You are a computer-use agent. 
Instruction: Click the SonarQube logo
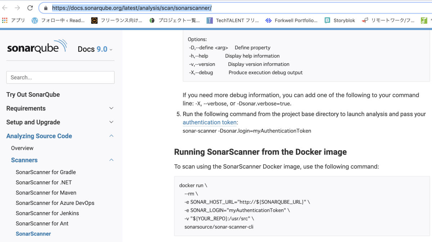pyautogui.click(x=37, y=47)
